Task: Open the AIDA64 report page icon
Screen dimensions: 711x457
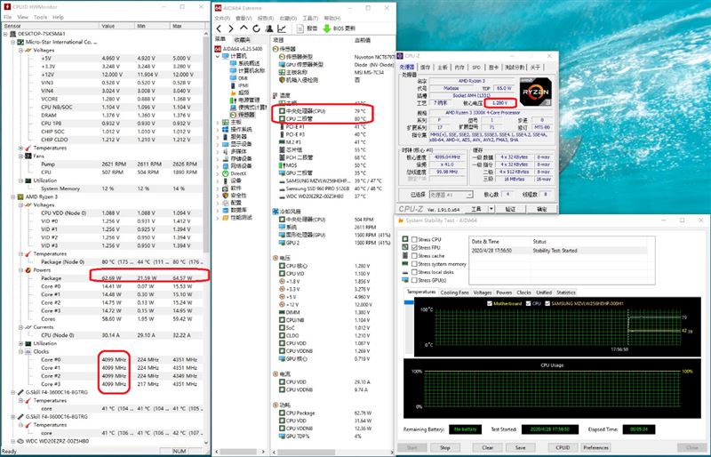Action: [300, 28]
